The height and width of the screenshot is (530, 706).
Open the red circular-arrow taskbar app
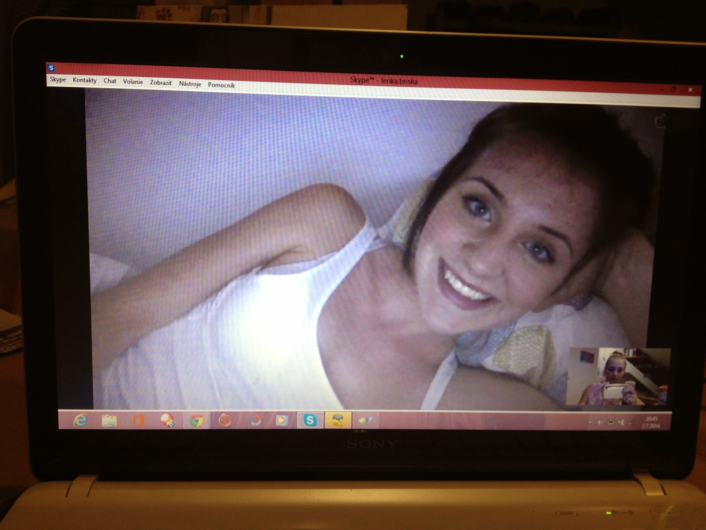click(x=255, y=420)
